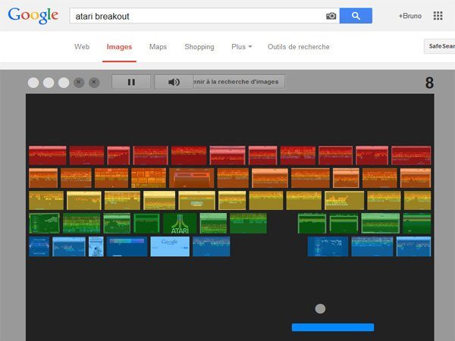The width and height of the screenshot is (455, 341).
Task: Expand the Plus dropdown menu
Action: [242, 47]
